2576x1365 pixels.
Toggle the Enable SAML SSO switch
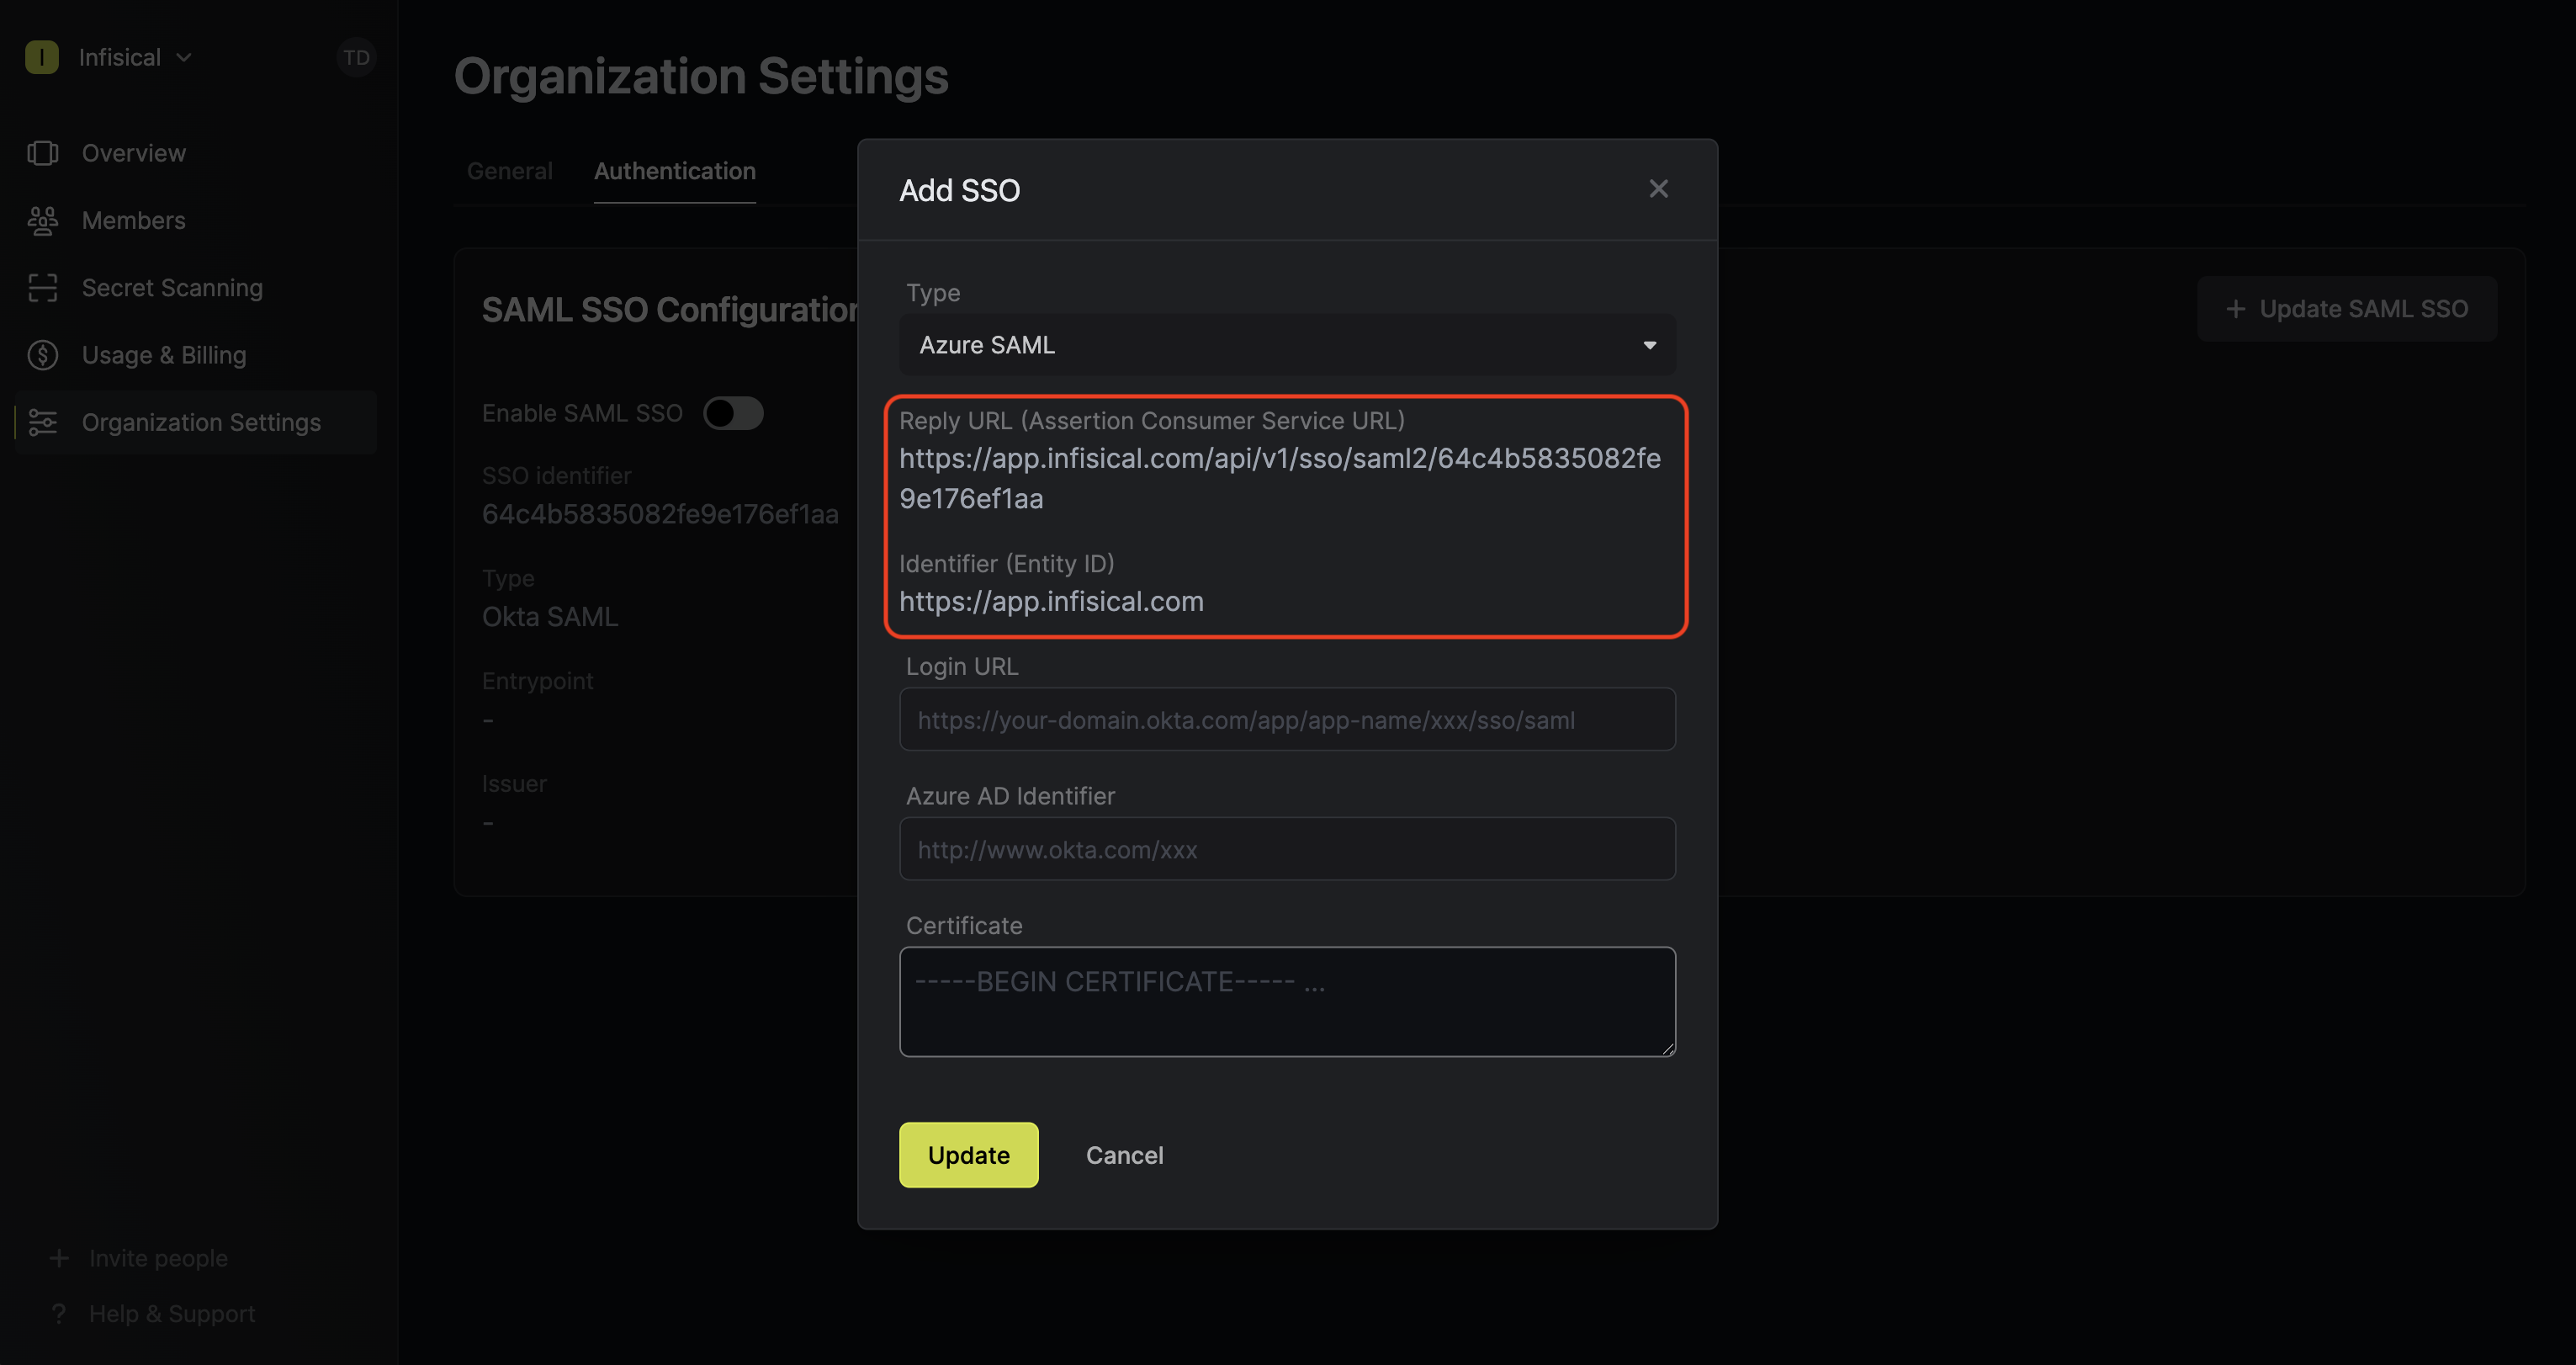tap(733, 413)
